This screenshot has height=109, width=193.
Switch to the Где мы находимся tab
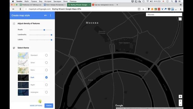click(103, 5)
